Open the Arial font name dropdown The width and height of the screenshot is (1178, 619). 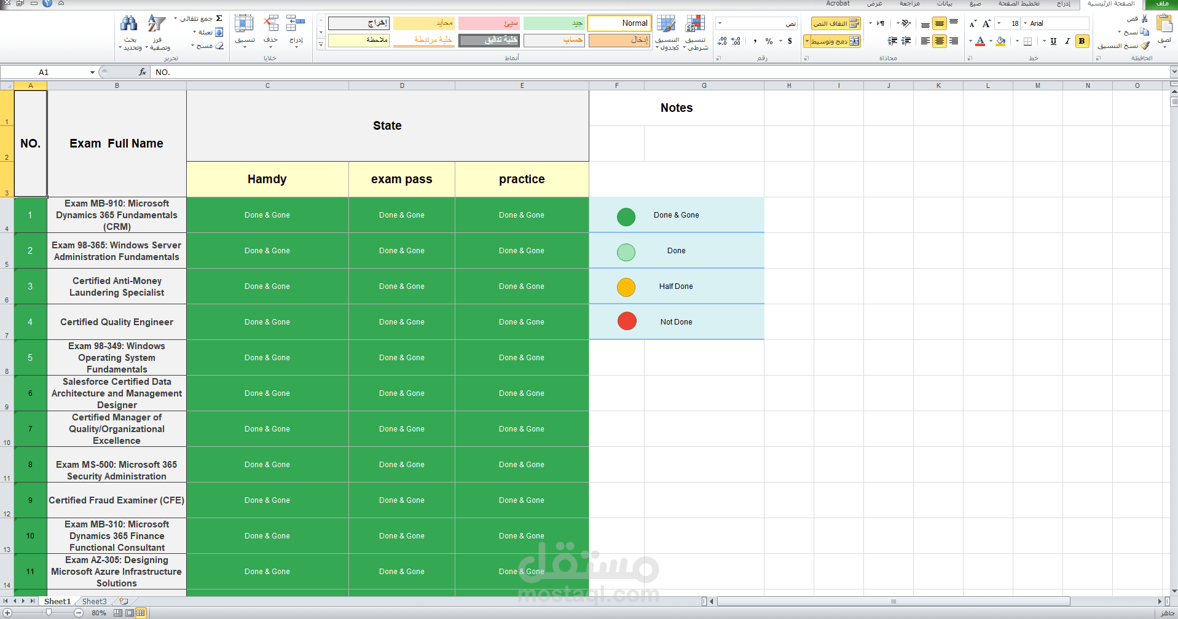tap(1025, 23)
